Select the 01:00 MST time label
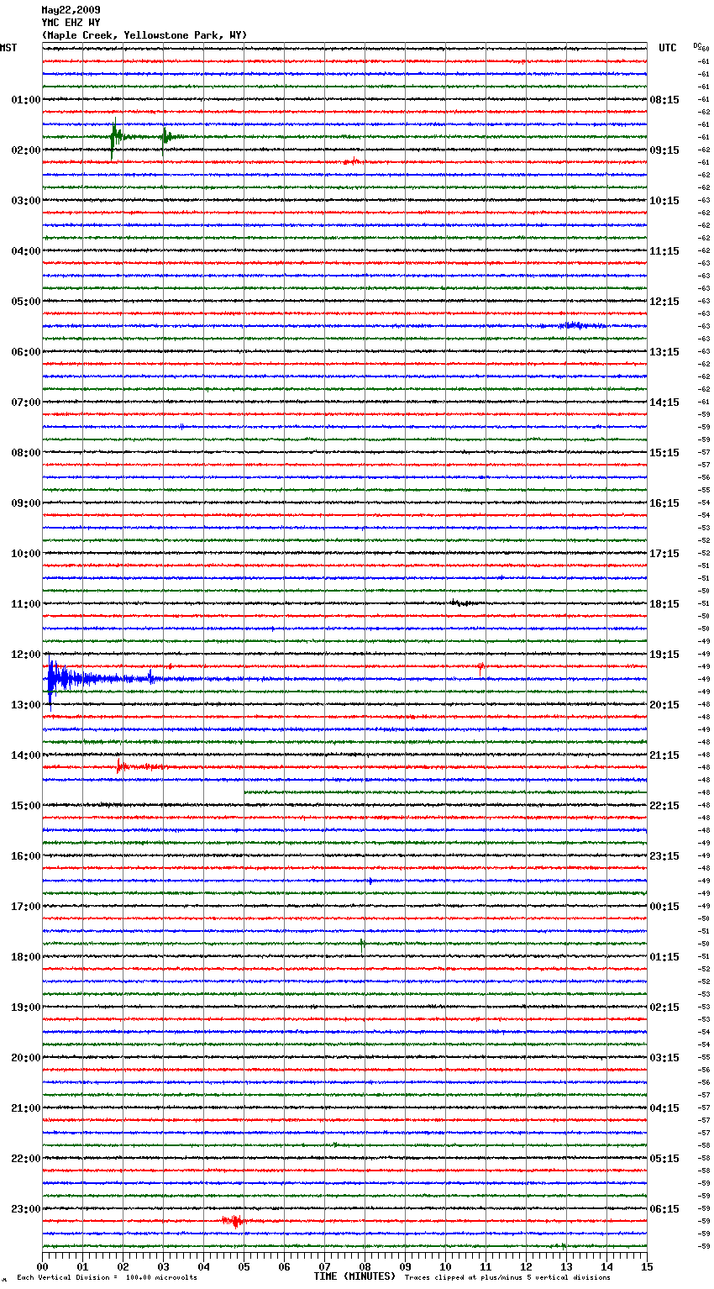 pos(25,100)
